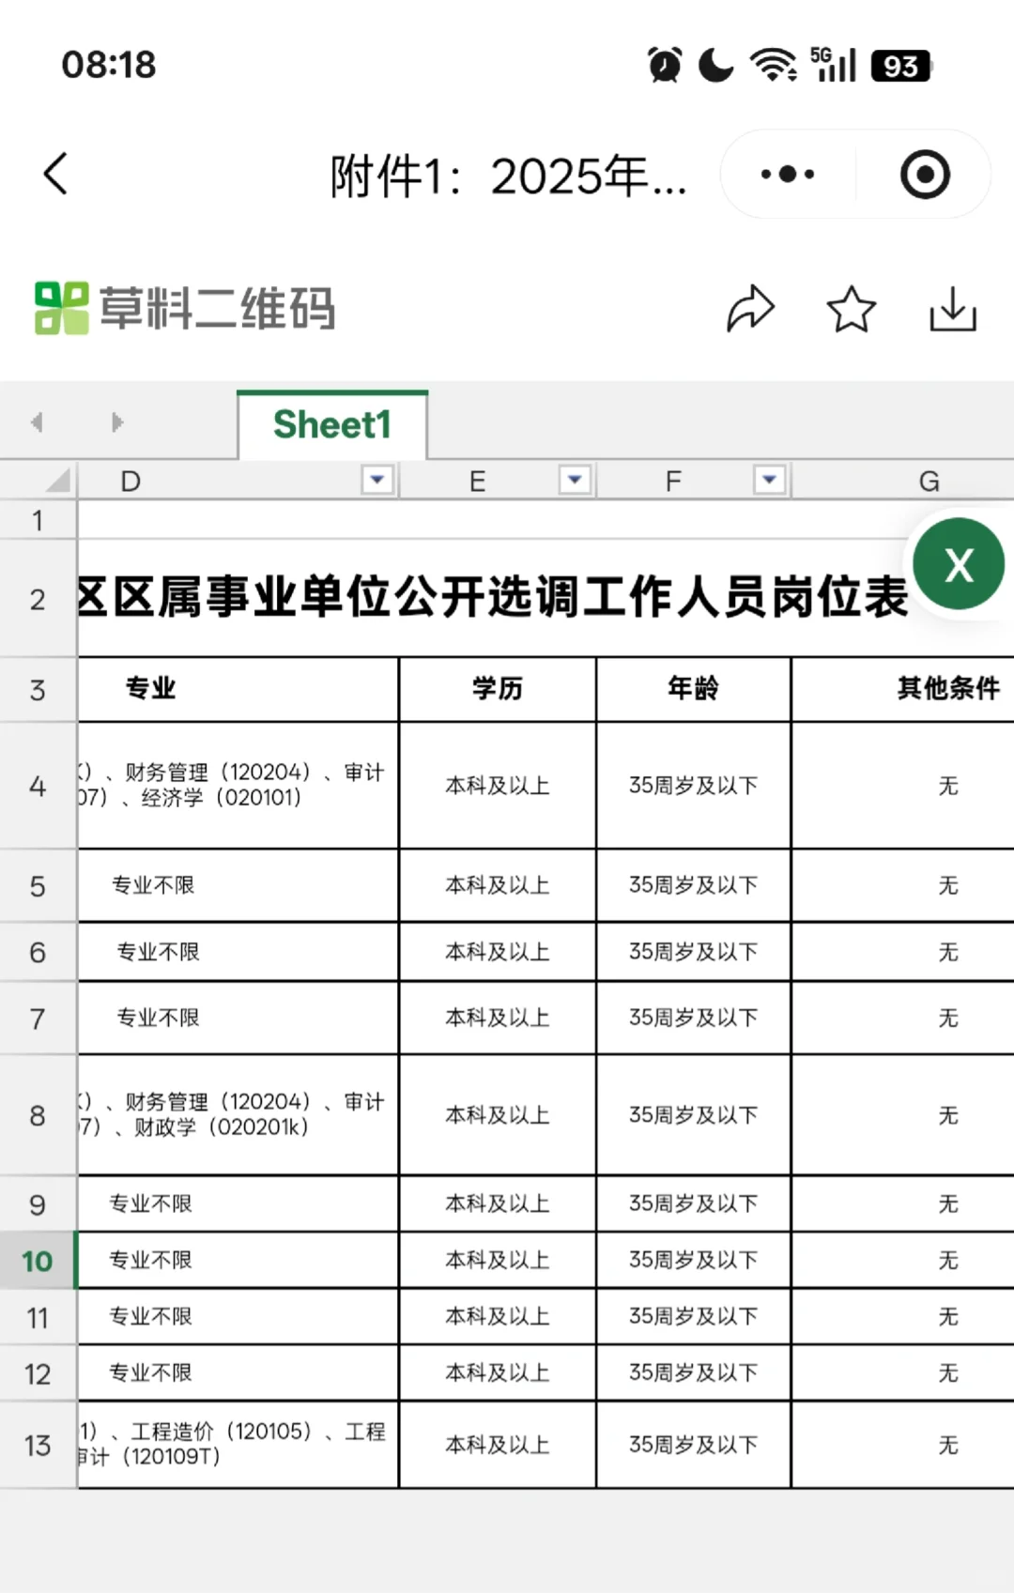Share the file with the arrow icon
This screenshot has height=1593, width=1014.
[750, 309]
